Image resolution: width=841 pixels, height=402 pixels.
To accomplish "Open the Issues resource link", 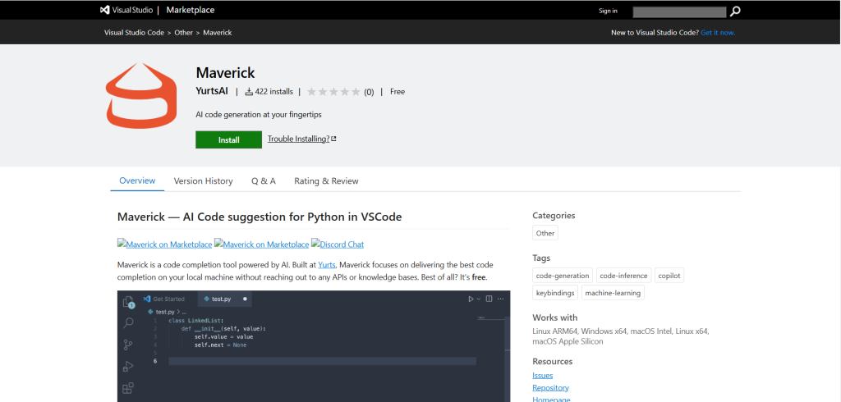I will 542,375.
